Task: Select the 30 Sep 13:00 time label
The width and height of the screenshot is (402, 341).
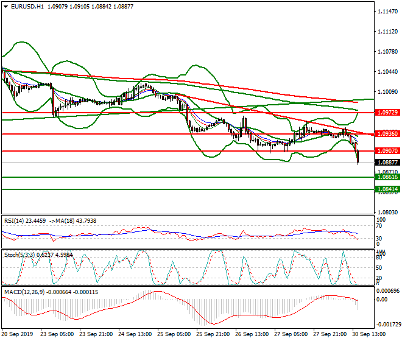Action: (368, 334)
